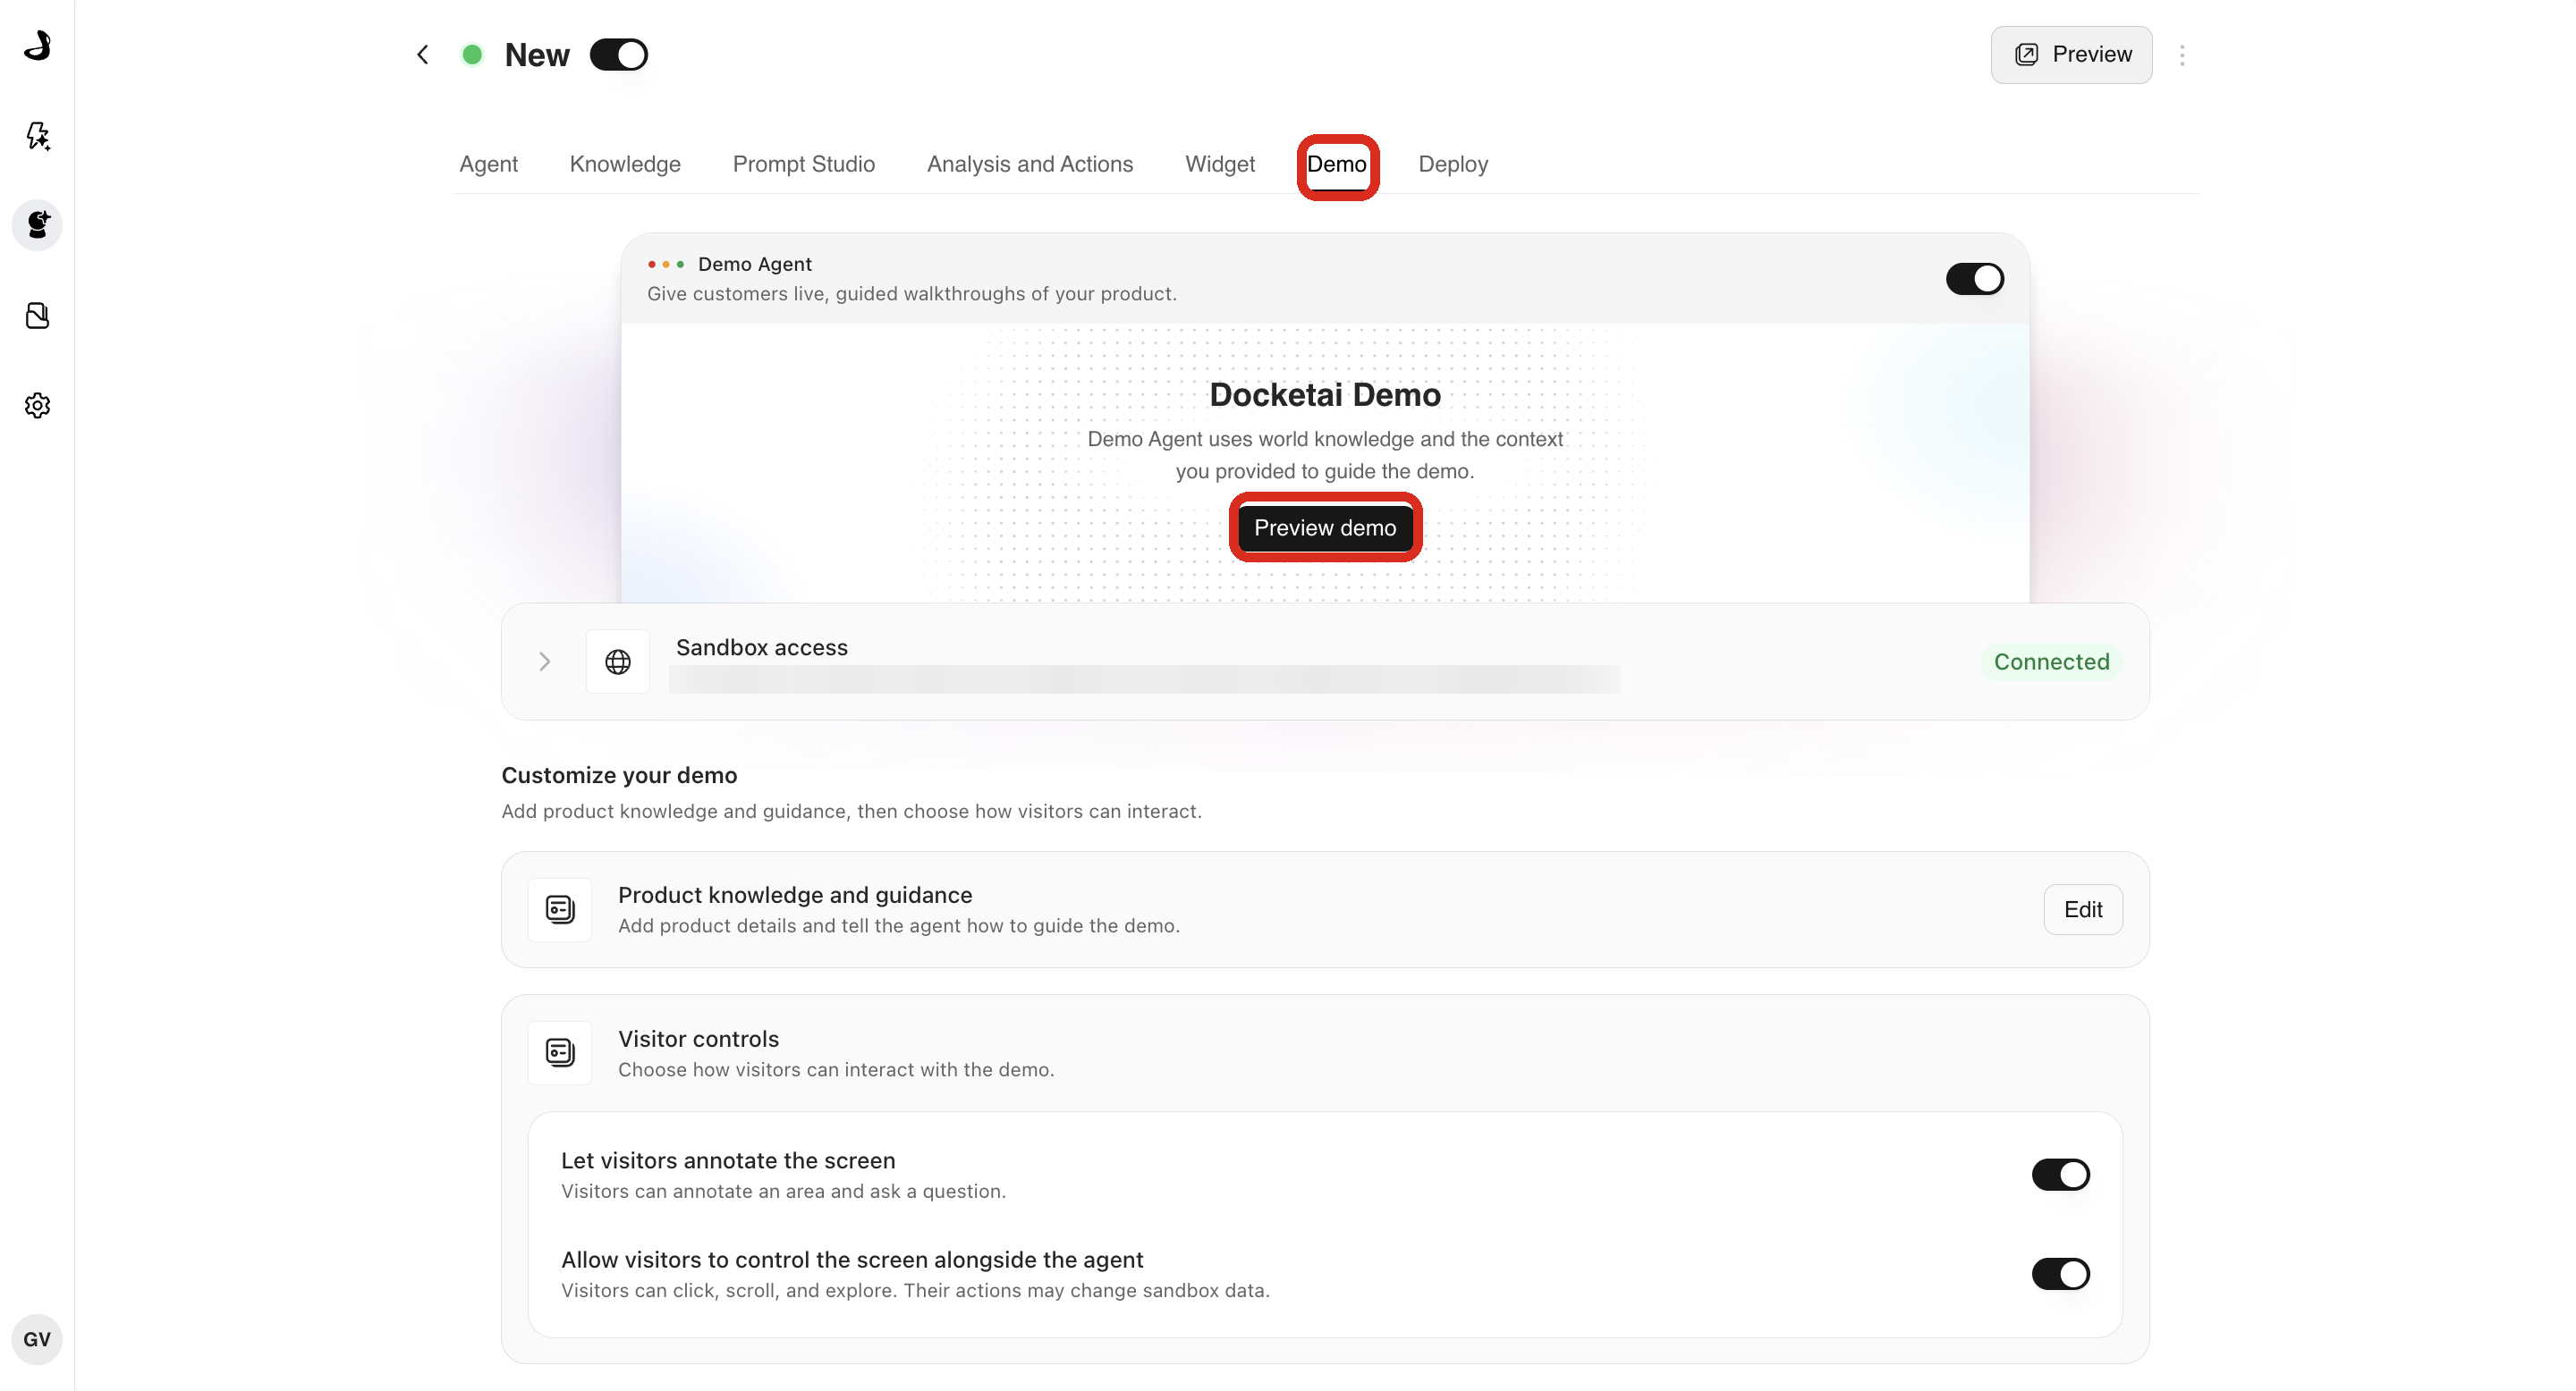The width and height of the screenshot is (2576, 1391).
Task: Click the GV user avatar
Action: pyautogui.click(x=37, y=1339)
